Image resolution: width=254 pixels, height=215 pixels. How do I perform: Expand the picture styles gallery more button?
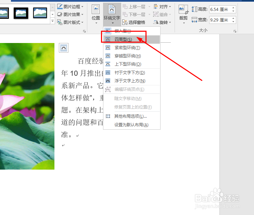52,21
